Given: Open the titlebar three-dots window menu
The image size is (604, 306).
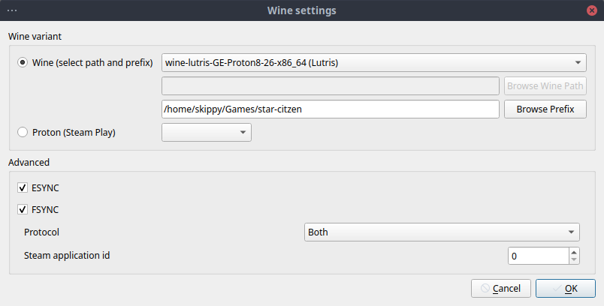Looking at the screenshot, I should [12, 10].
